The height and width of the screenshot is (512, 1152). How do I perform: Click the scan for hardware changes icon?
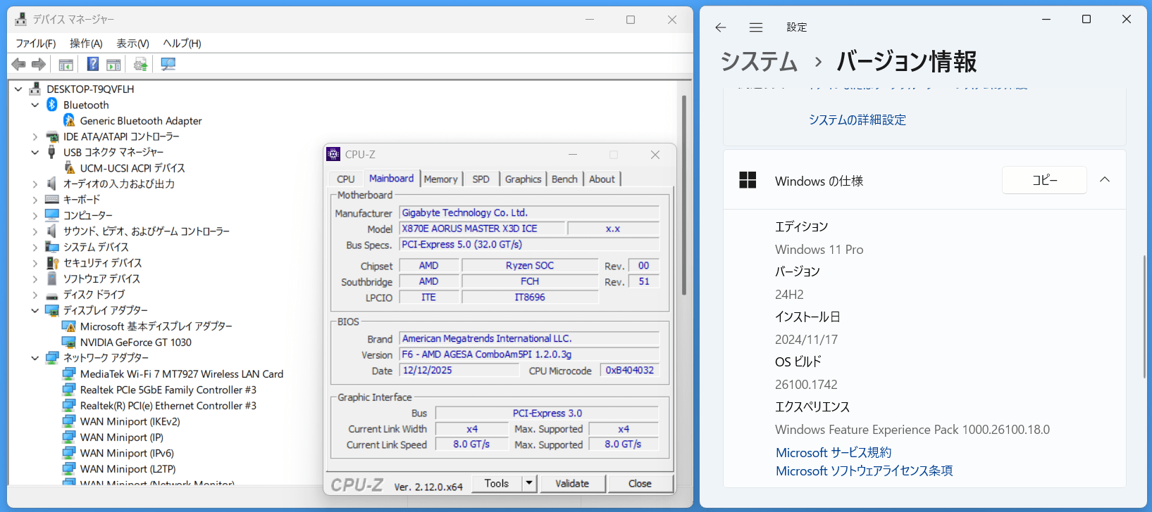[x=168, y=64]
